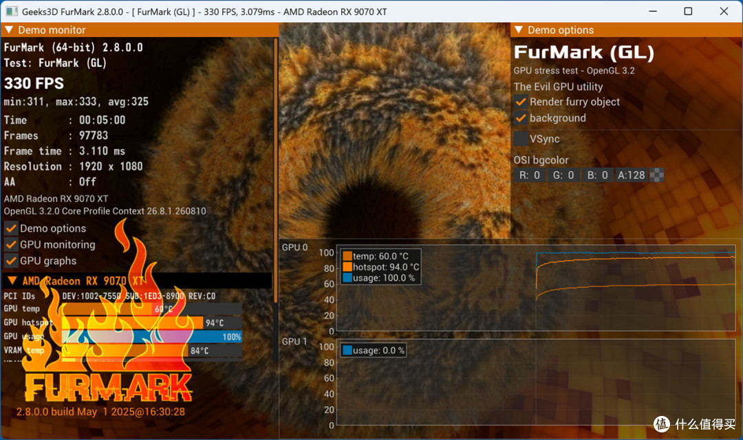This screenshot has width=743, height=440.
Task: Click the 2.8.0.0 build May 1 2025 text
Action: point(100,412)
